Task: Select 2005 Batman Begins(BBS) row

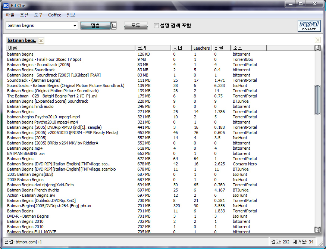Action: point(160,174)
